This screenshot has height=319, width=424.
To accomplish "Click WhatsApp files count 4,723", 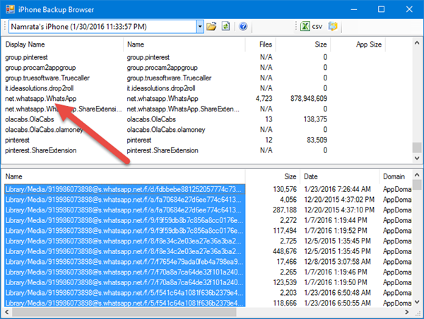I will pyautogui.click(x=264, y=99).
